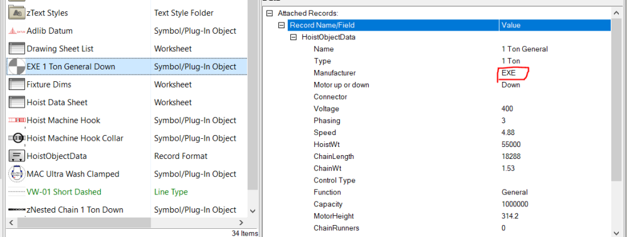The image size is (627, 237).
Task: Click the Voltage field row
Action: [x=326, y=109]
